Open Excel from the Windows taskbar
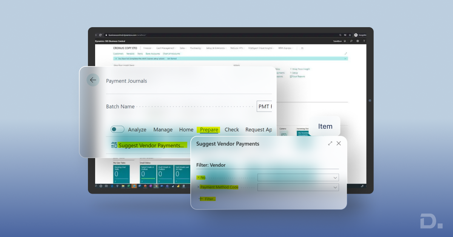Screen dimensions: 453x237 [x=129, y=186]
